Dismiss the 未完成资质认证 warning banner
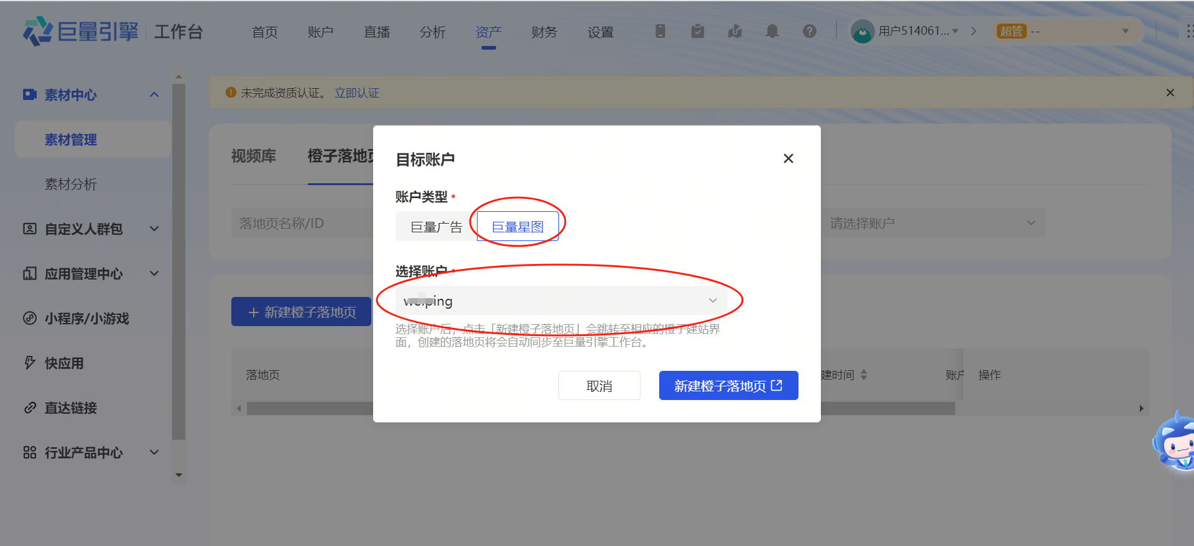The width and height of the screenshot is (1194, 546). point(1170,93)
